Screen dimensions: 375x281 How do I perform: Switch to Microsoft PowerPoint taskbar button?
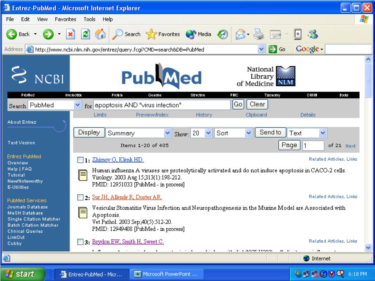pos(167,274)
